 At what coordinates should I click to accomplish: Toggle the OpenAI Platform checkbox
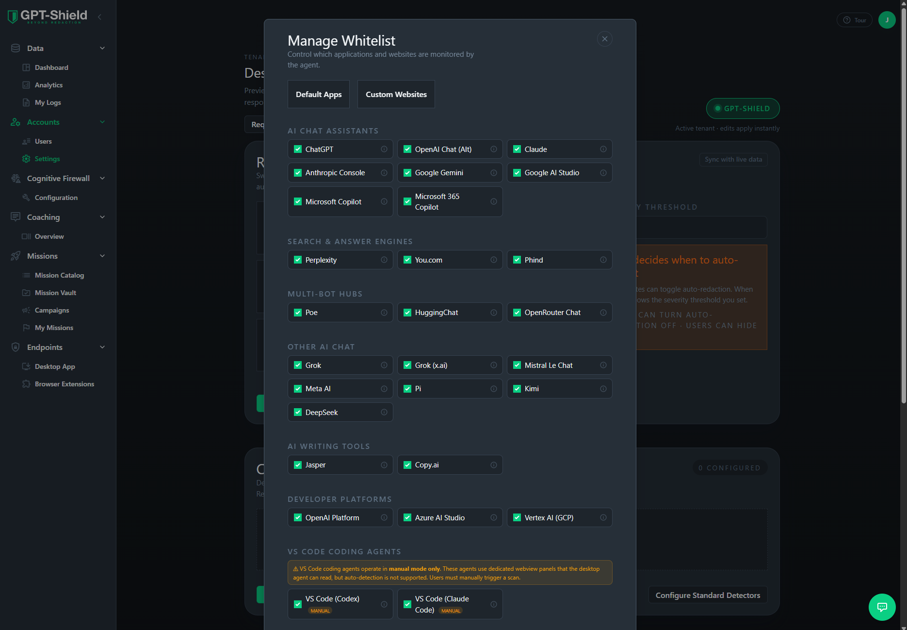(x=298, y=517)
